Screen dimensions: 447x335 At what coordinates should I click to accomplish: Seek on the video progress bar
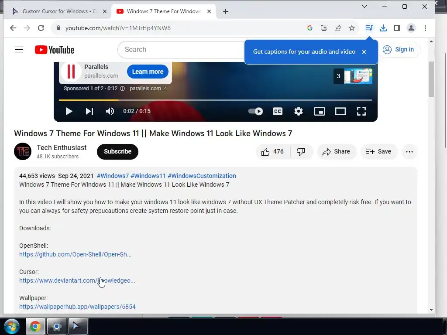pyautogui.click(x=215, y=100)
